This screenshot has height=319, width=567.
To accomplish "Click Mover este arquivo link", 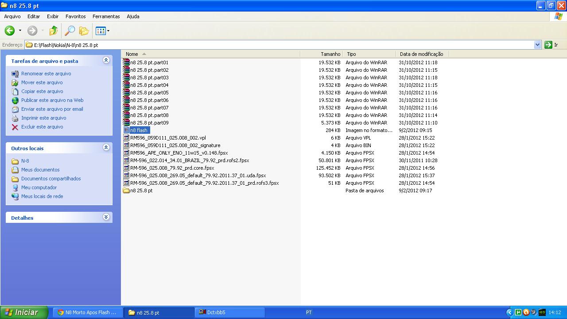I will [x=42, y=82].
